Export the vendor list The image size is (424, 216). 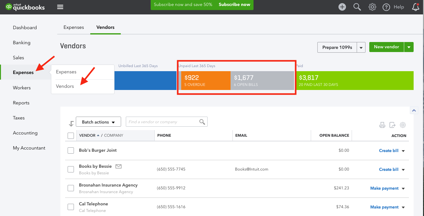392,125
